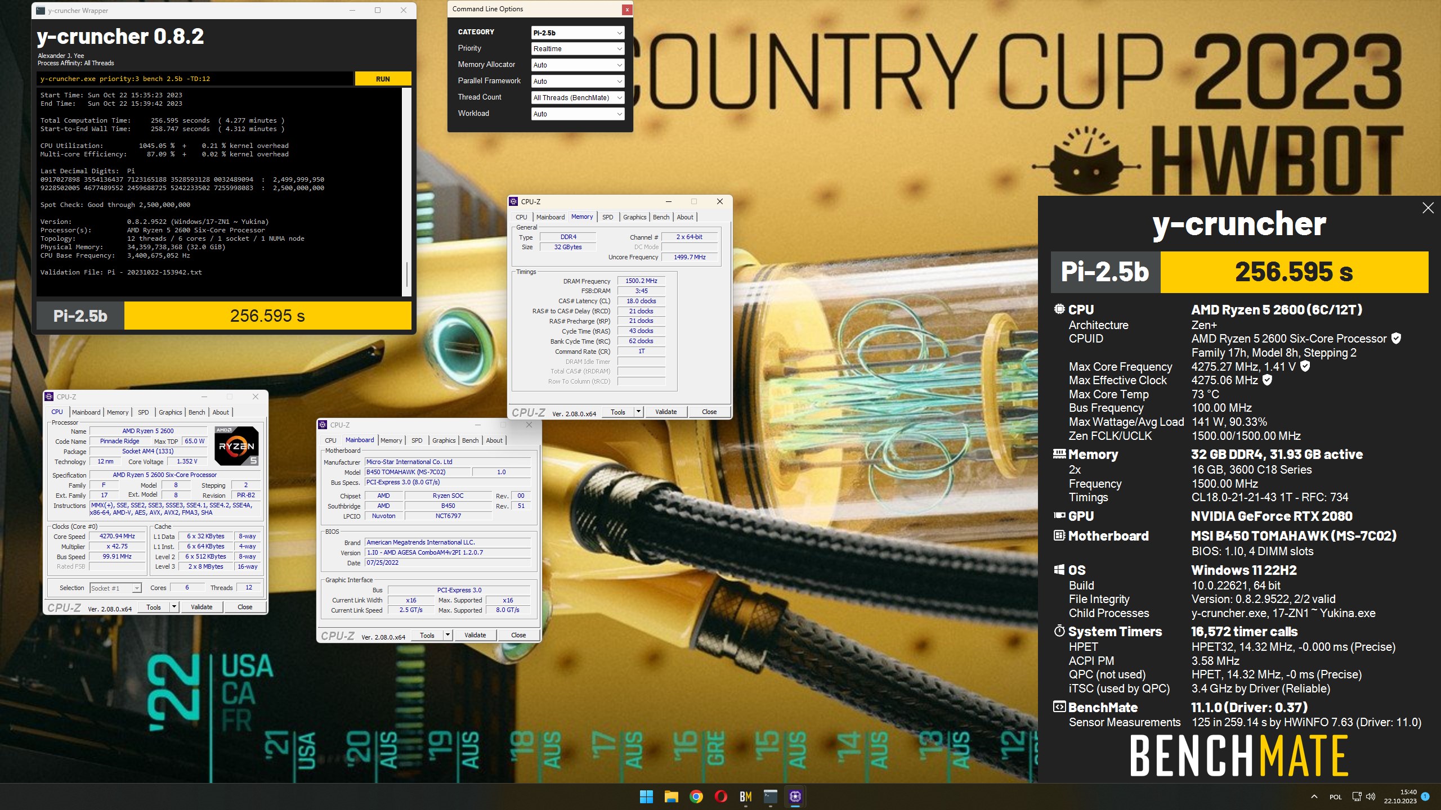Open the Workload dropdown
This screenshot has width=1441, height=810.
pyautogui.click(x=578, y=114)
